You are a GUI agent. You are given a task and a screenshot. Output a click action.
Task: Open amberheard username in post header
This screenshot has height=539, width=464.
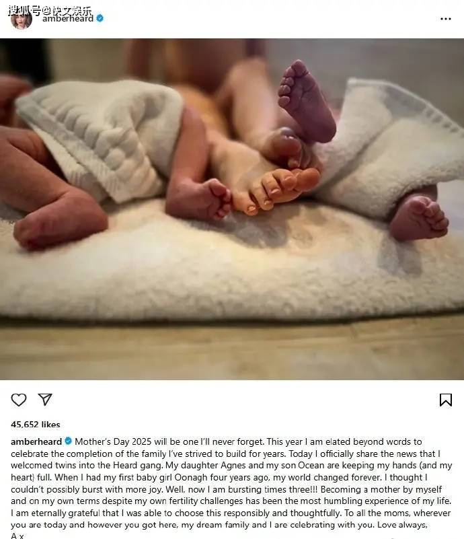pos(68,19)
